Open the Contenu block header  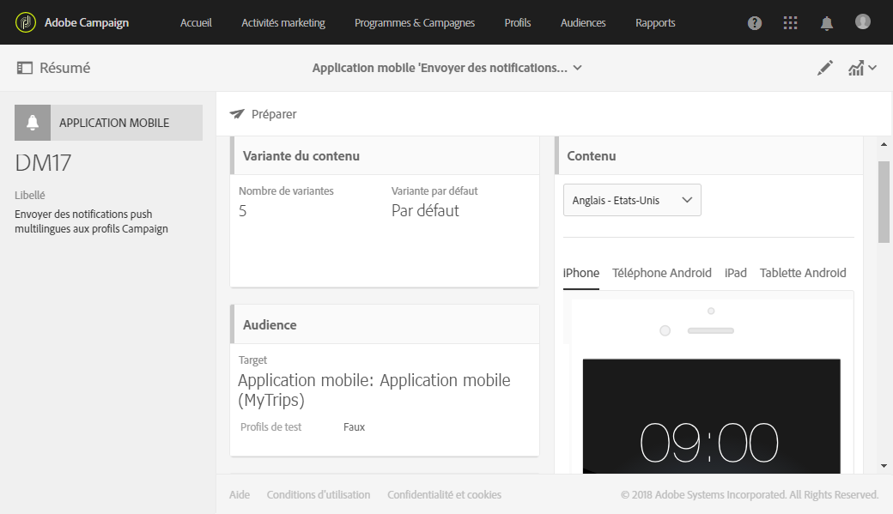click(x=709, y=156)
